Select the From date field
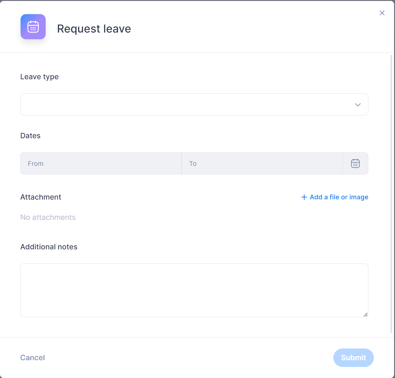This screenshot has height=378, width=395. point(101,163)
